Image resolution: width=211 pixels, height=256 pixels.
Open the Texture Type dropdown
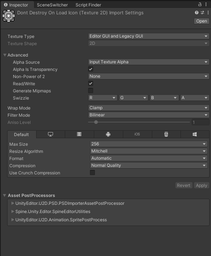point(149,36)
